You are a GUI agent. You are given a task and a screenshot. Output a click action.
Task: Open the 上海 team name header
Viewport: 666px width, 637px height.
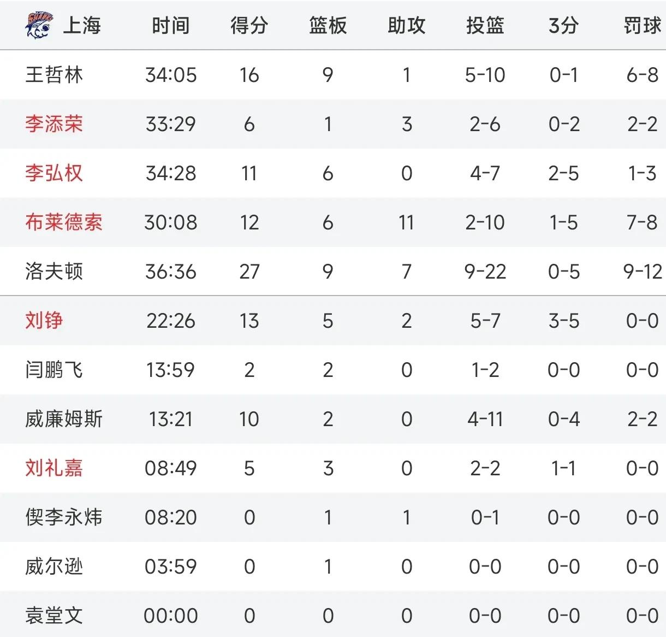pyautogui.click(x=82, y=26)
